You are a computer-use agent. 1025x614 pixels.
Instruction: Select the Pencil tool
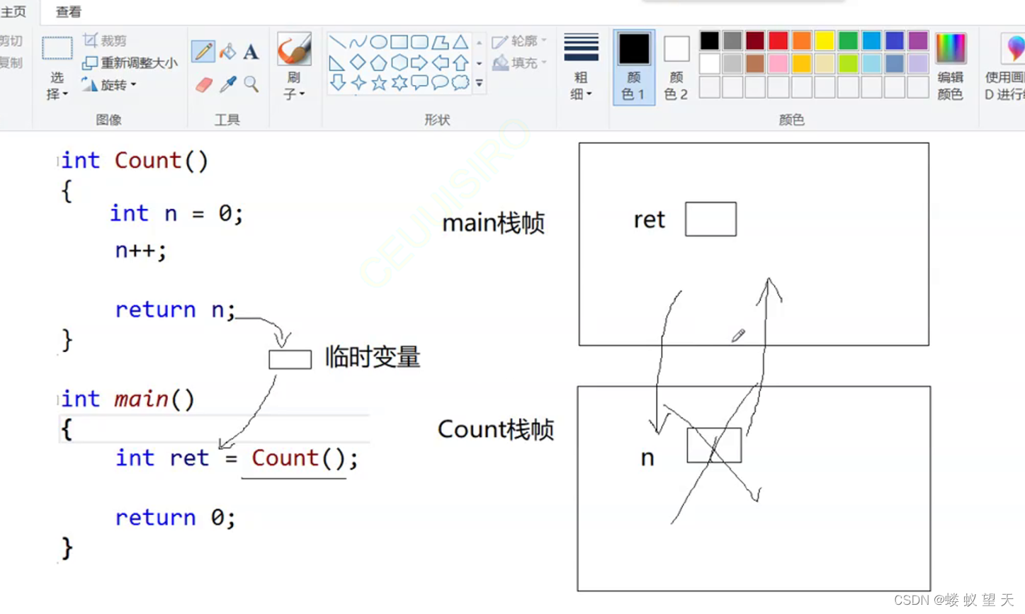click(203, 51)
